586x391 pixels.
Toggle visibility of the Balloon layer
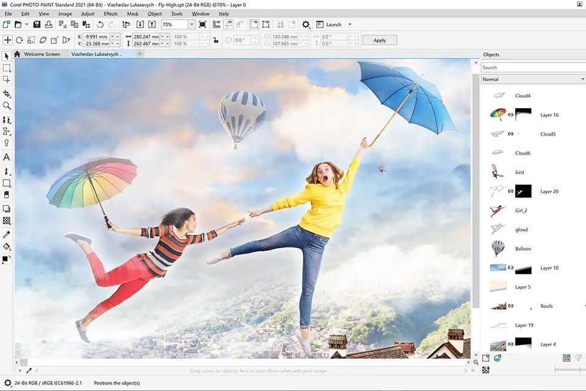point(497,248)
